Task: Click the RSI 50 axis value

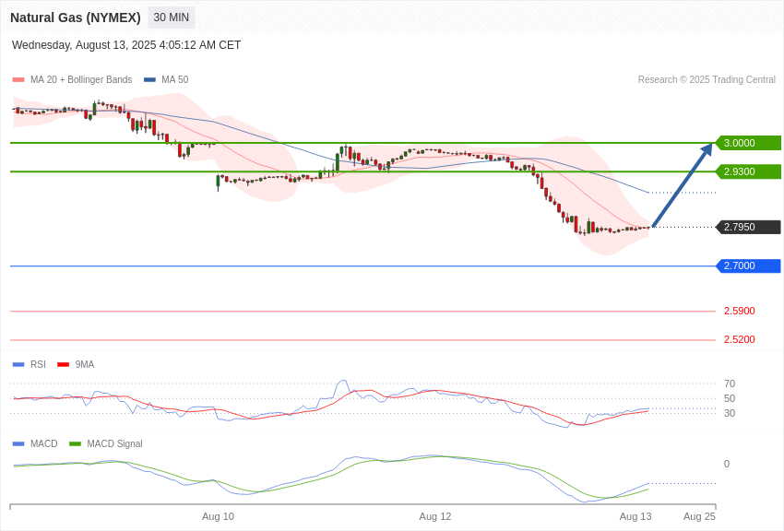Action: click(x=730, y=398)
